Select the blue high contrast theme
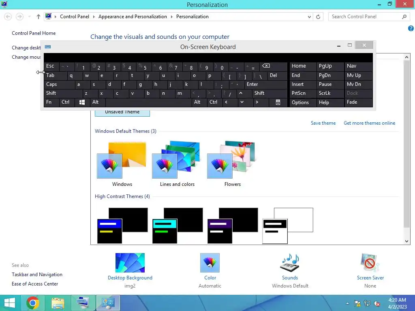 (x=122, y=226)
